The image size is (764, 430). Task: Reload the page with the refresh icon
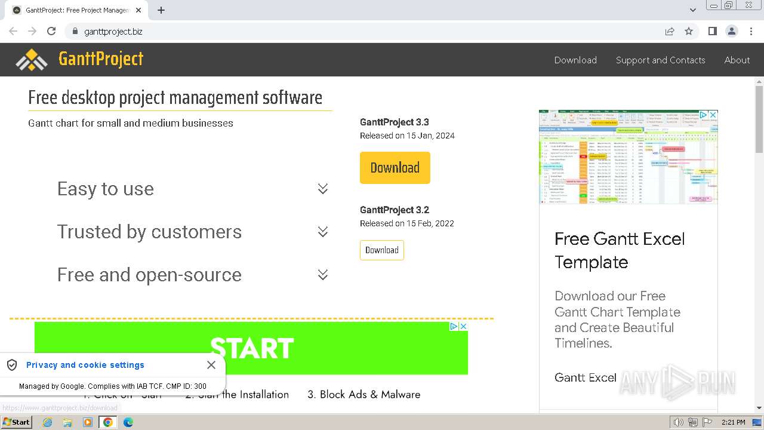(51, 31)
